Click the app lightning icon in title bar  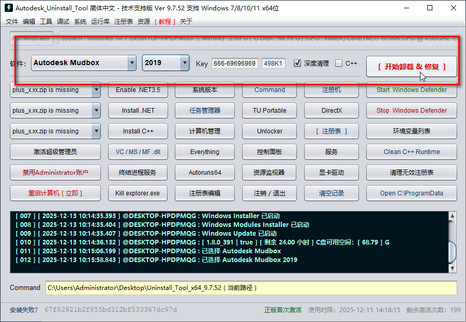(9, 8)
